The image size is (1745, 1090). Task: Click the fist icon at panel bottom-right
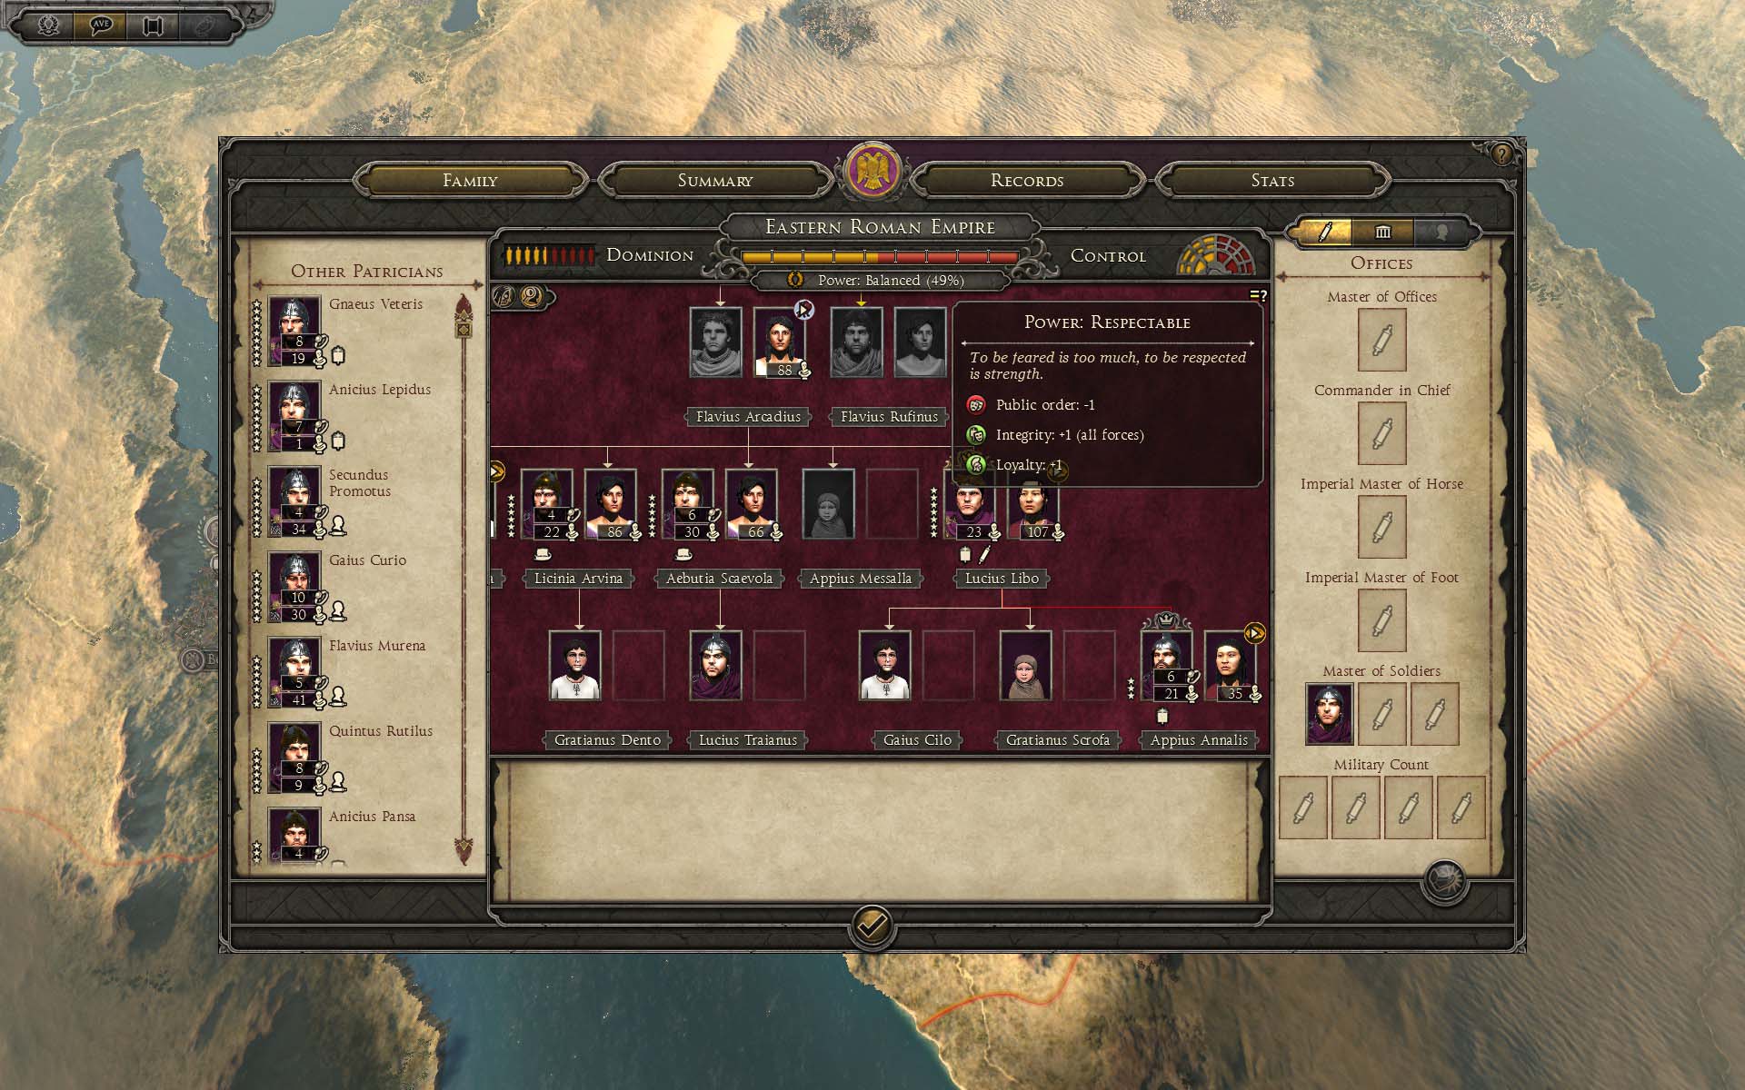point(1443,881)
